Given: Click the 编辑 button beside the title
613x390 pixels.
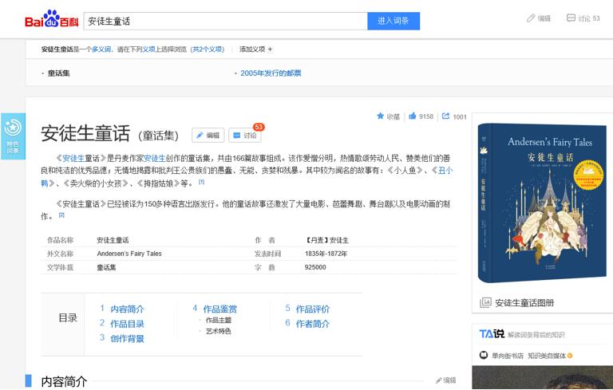Looking at the screenshot, I should coord(208,136).
